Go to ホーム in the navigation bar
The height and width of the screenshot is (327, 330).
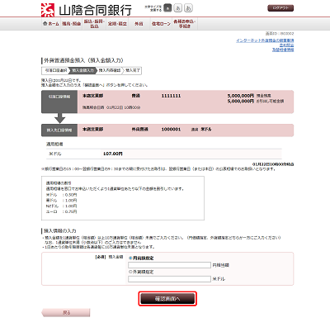(x=51, y=24)
